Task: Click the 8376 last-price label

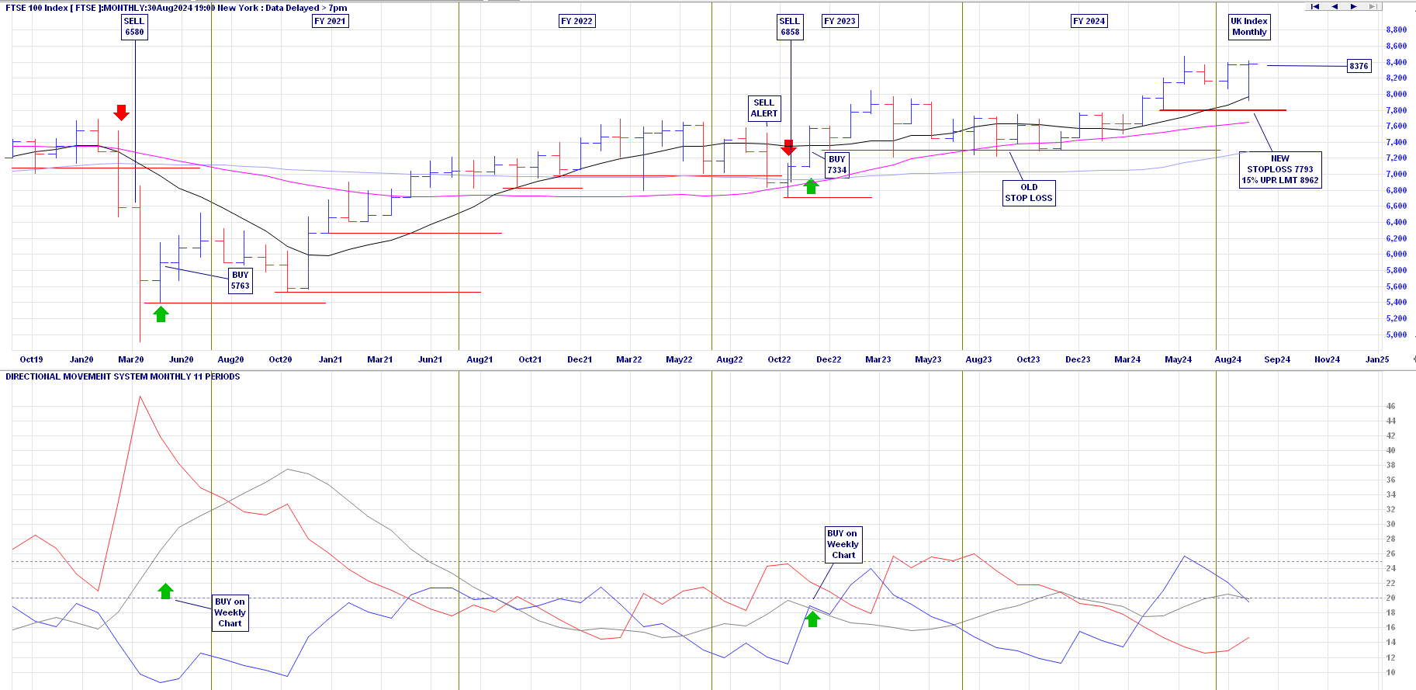Action: pos(1359,66)
